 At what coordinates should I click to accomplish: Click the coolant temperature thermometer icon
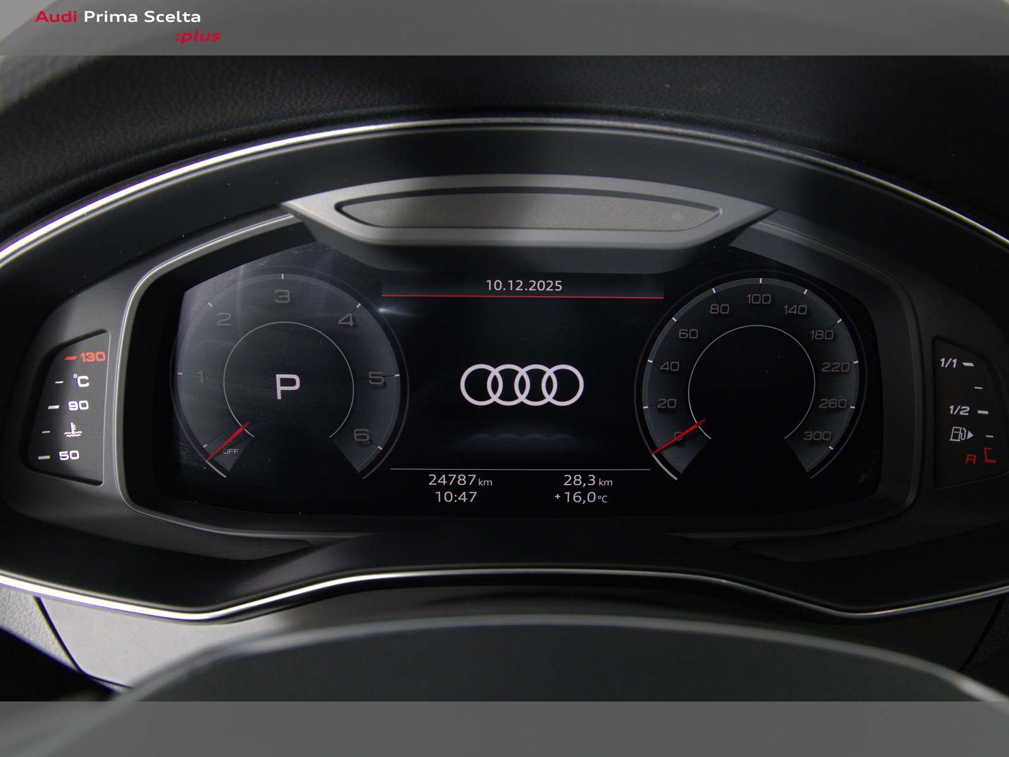pyautogui.click(x=74, y=430)
